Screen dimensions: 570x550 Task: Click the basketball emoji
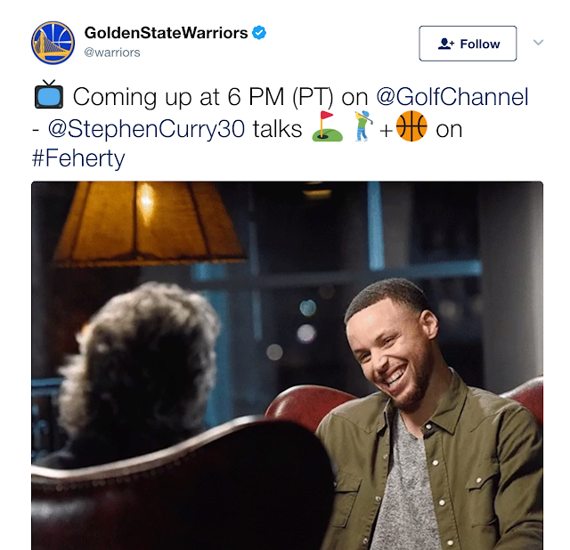(x=411, y=126)
